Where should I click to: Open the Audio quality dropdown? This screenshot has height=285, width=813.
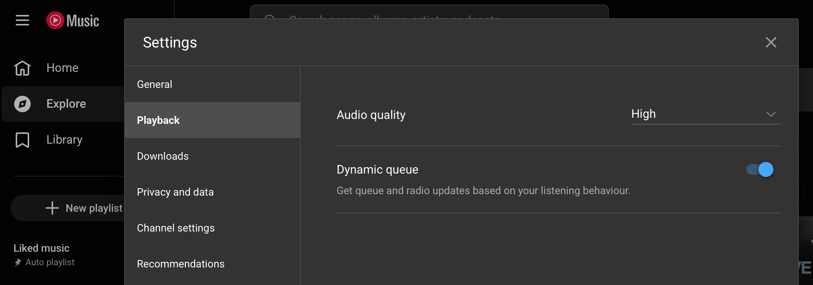[705, 114]
